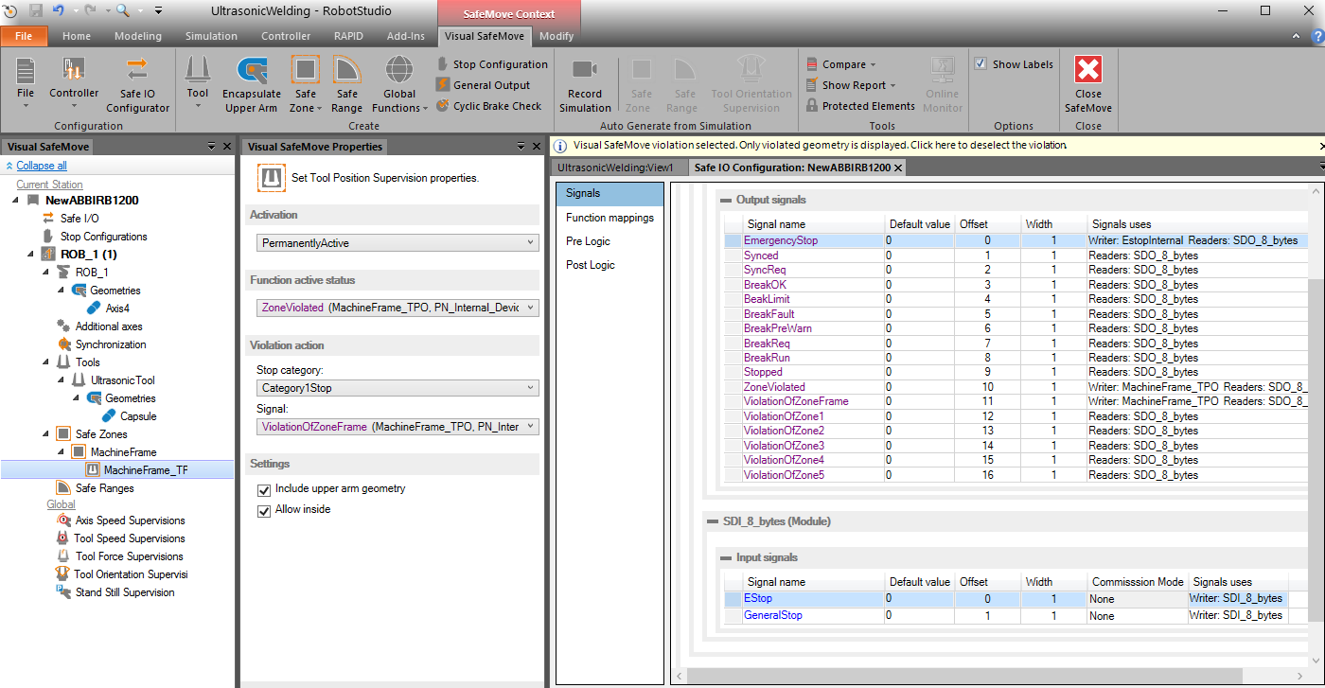1325x688 pixels.
Task: Open the Simulation ribbon tab
Action: pos(211,36)
